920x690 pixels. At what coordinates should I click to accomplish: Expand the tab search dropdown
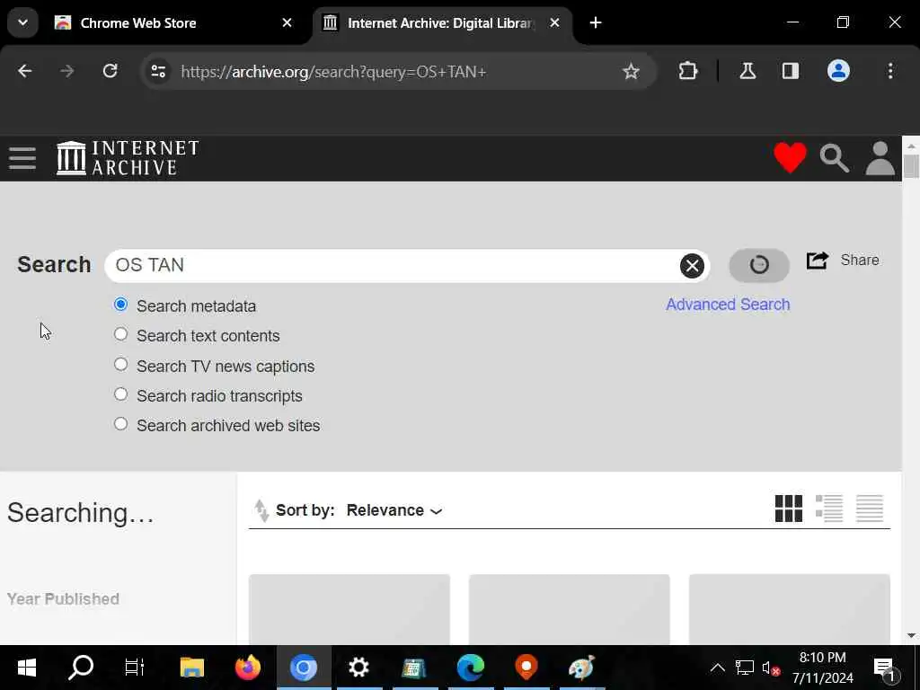pyautogui.click(x=22, y=22)
